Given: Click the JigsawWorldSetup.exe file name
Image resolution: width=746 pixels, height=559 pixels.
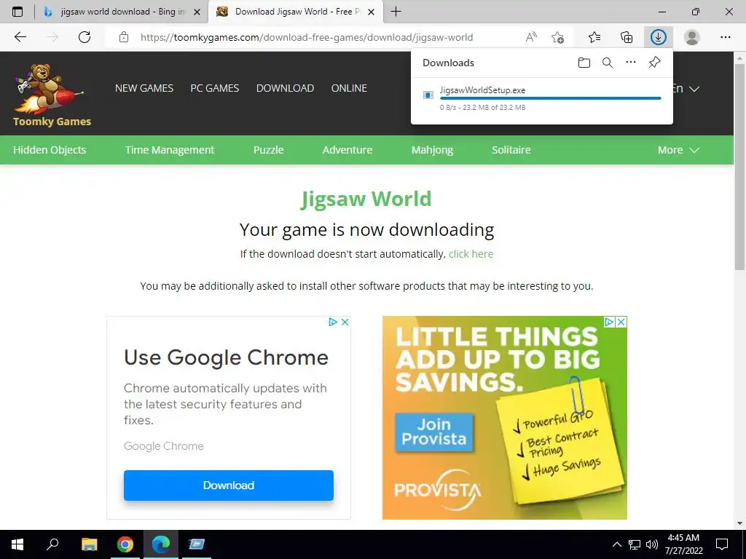Looking at the screenshot, I should (482, 90).
